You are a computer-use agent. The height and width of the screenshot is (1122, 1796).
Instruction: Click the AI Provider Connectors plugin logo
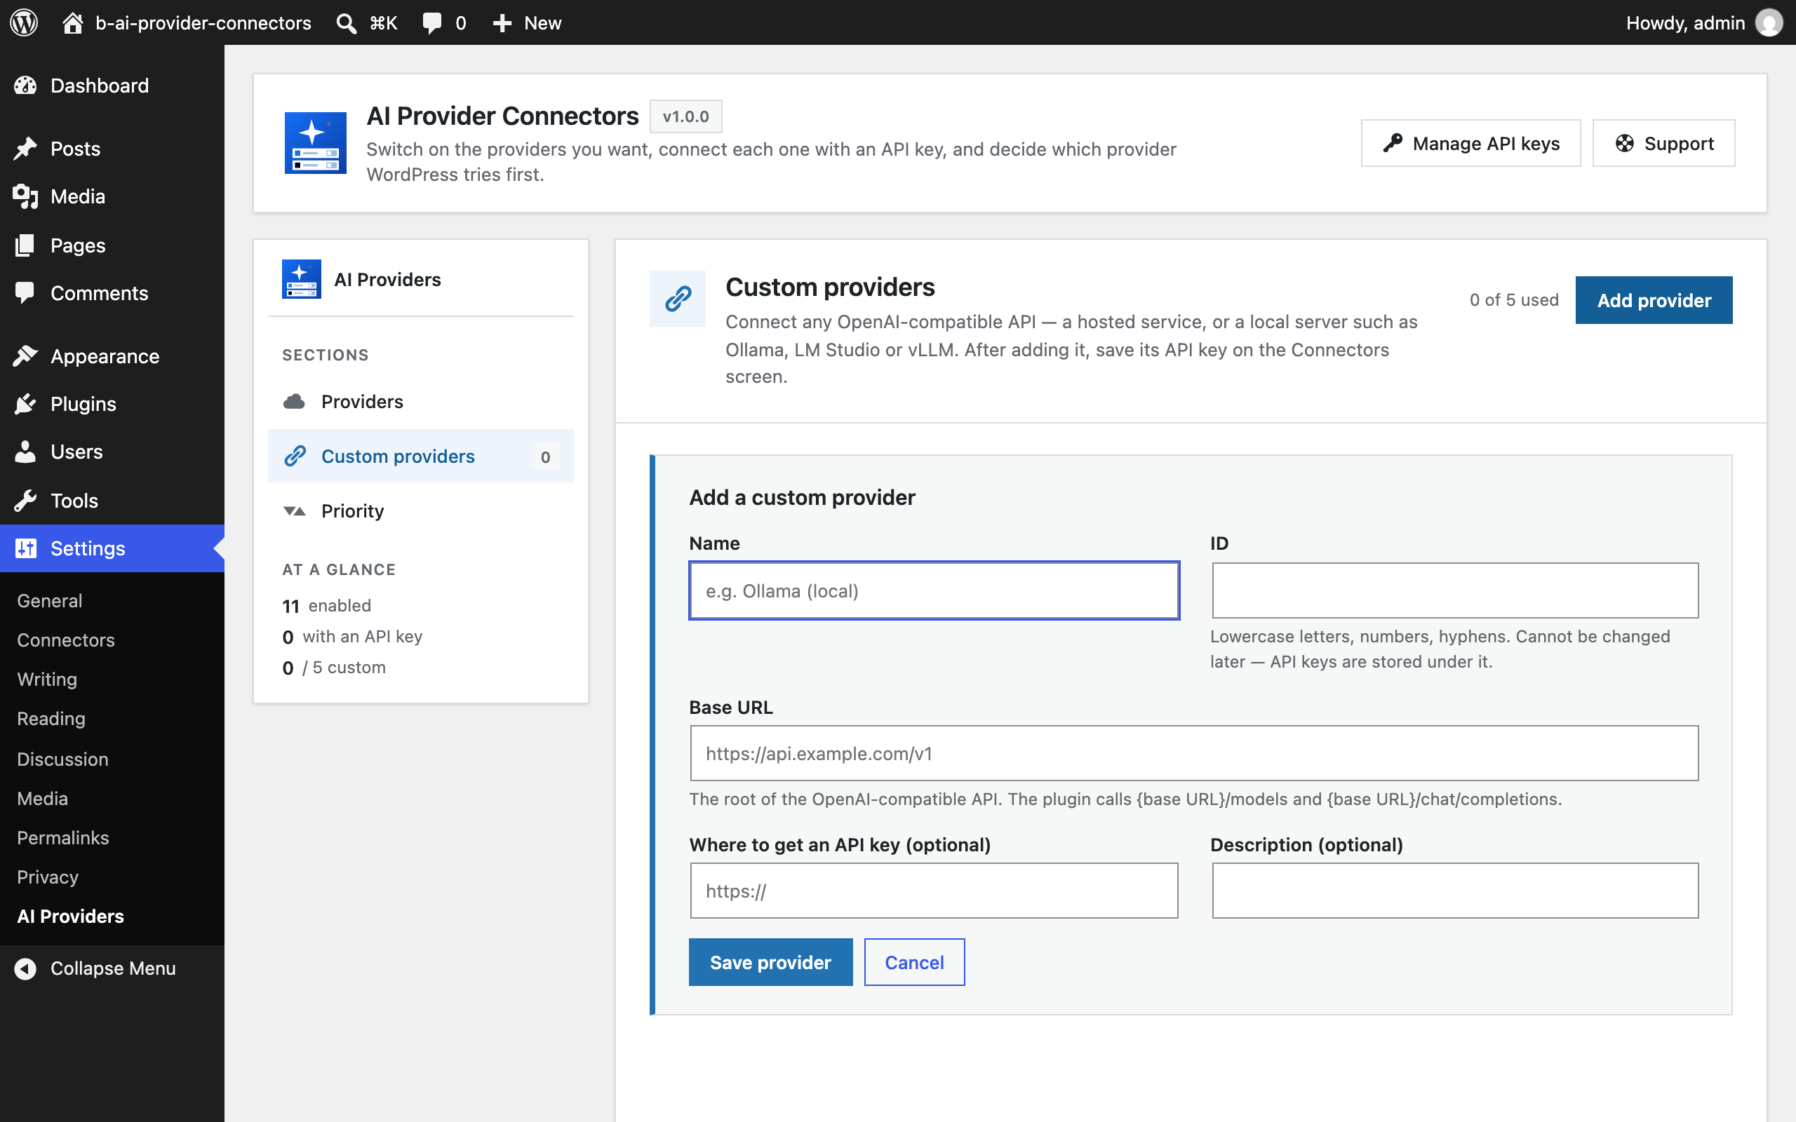(x=316, y=142)
